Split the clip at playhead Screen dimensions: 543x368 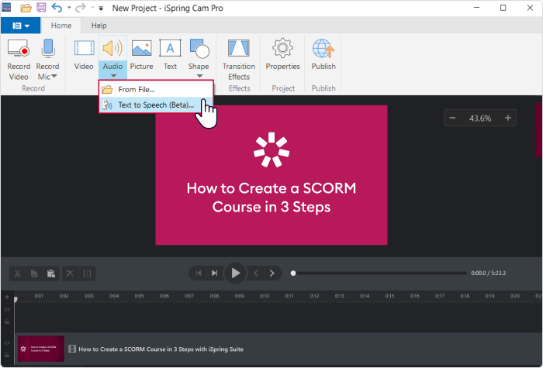[87, 273]
